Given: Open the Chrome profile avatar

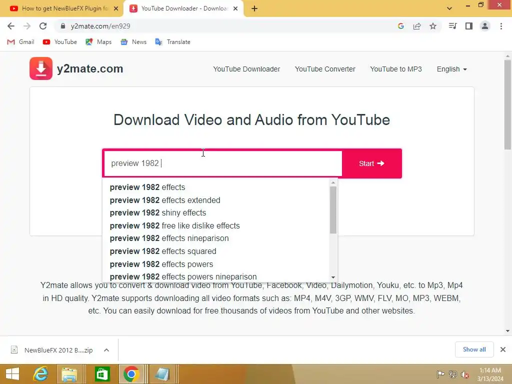Looking at the screenshot, I should (485, 26).
